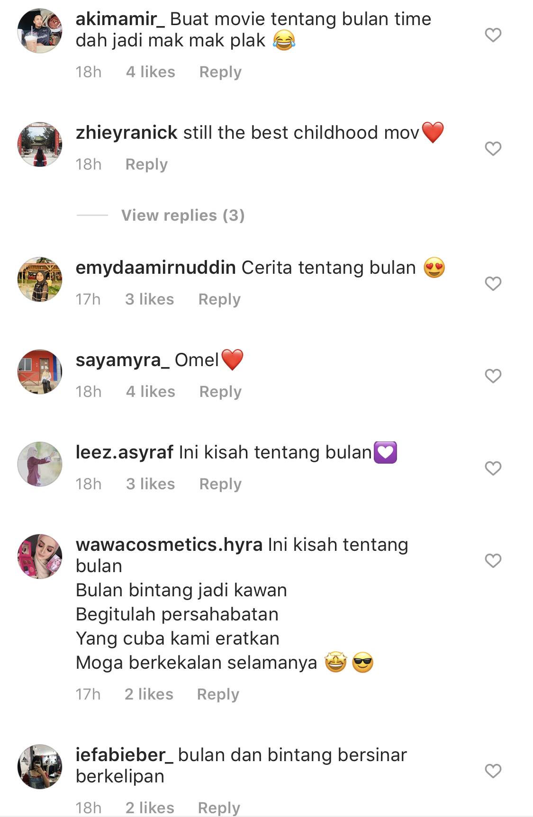Like wawacosmetics.hyra's comment heart
This screenshot has width=533, height=817.
pyautogui.click(x=493, y=560)
